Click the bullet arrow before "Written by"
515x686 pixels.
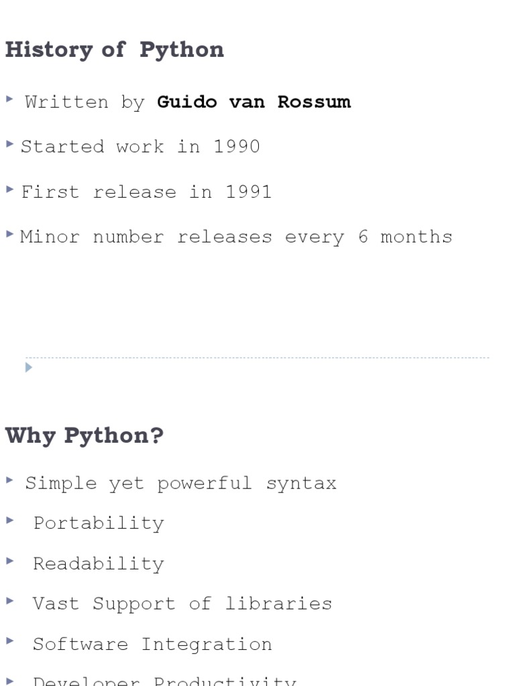click(x=9, y=99)
